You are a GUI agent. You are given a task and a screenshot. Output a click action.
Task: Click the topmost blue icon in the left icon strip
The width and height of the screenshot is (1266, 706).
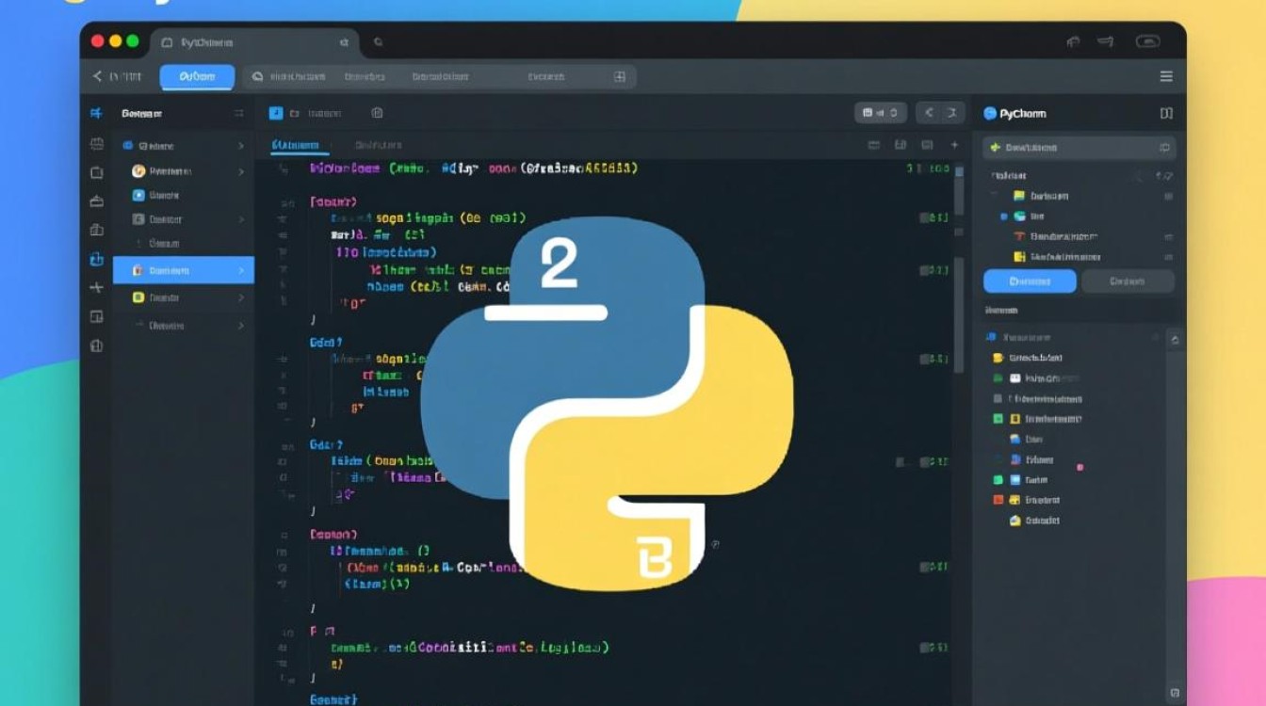(x=96, y=113)
